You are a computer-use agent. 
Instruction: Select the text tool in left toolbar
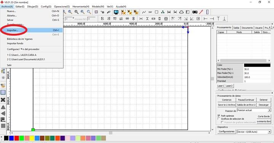click(x=3, y=71)
